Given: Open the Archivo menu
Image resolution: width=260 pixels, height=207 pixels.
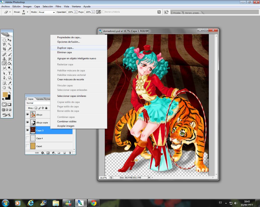Looking at the screenshot, I should click(6, 6).
